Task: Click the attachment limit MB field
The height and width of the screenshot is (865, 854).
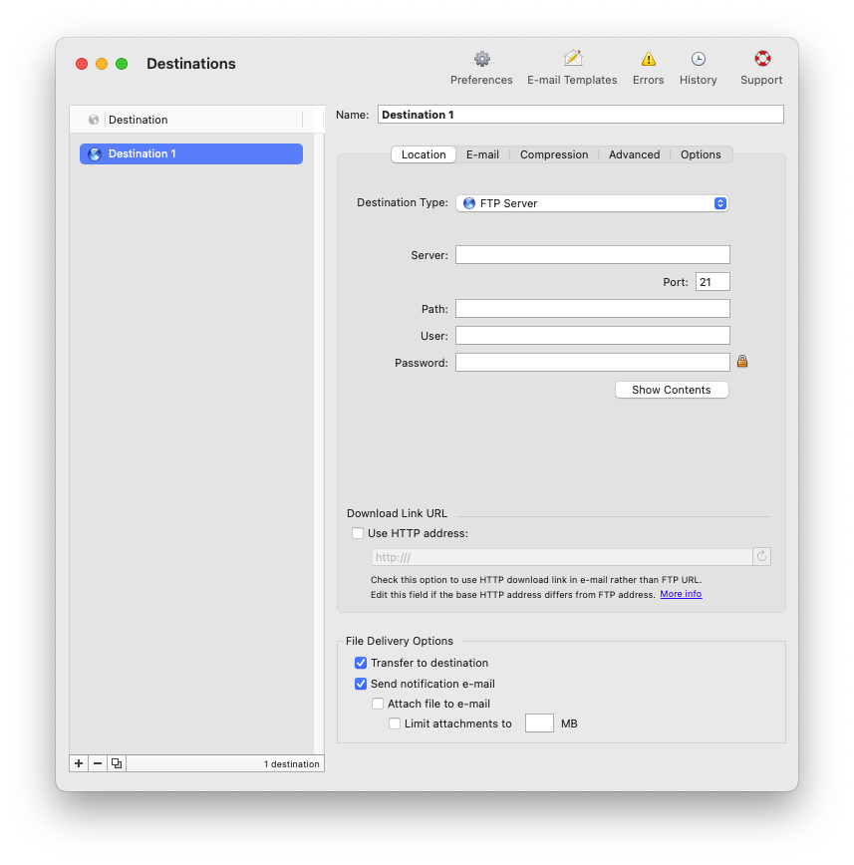Action: (x=539, y=722)
